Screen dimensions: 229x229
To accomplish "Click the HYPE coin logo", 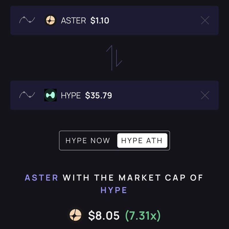I will click(51, 95).
